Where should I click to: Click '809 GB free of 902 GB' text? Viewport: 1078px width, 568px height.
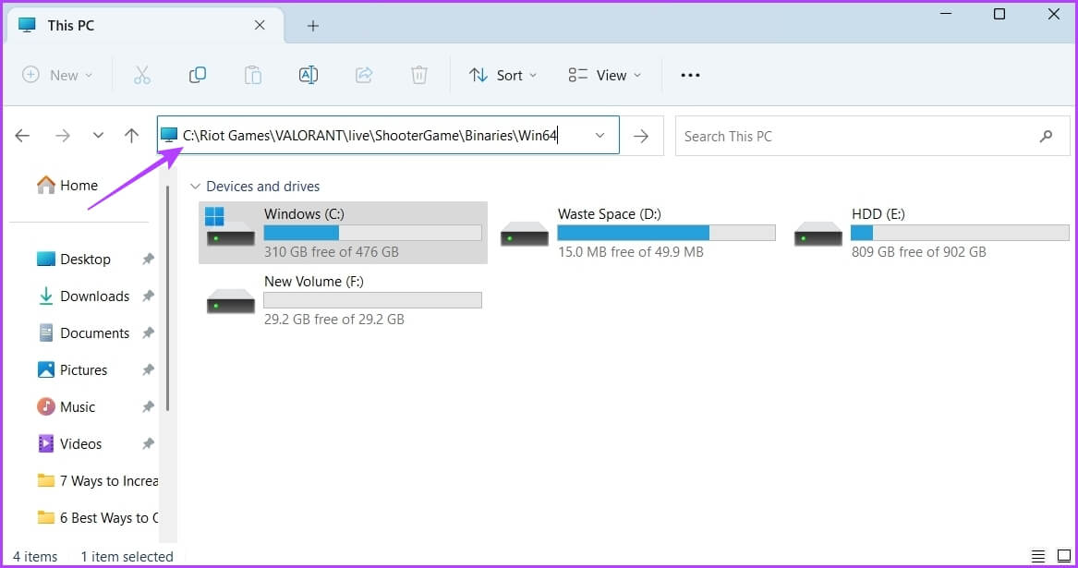pyautogui.click(x=918, y=252)
